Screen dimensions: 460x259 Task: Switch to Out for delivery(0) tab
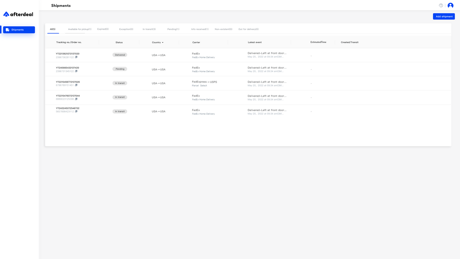click(x=248, y=29)
